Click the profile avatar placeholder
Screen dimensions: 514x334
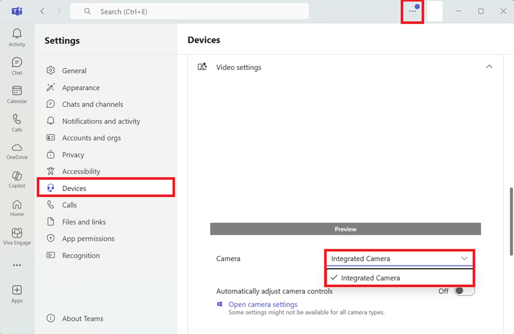(435, 12)
